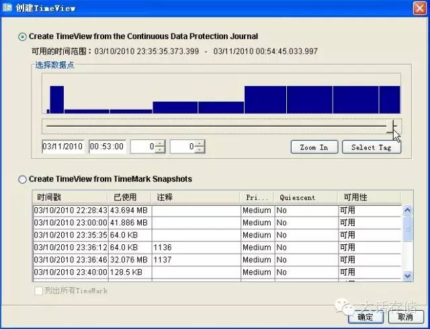Click the comment cell 1136
Viewport: 430px width, 329px height.
(x=196, y=248)
